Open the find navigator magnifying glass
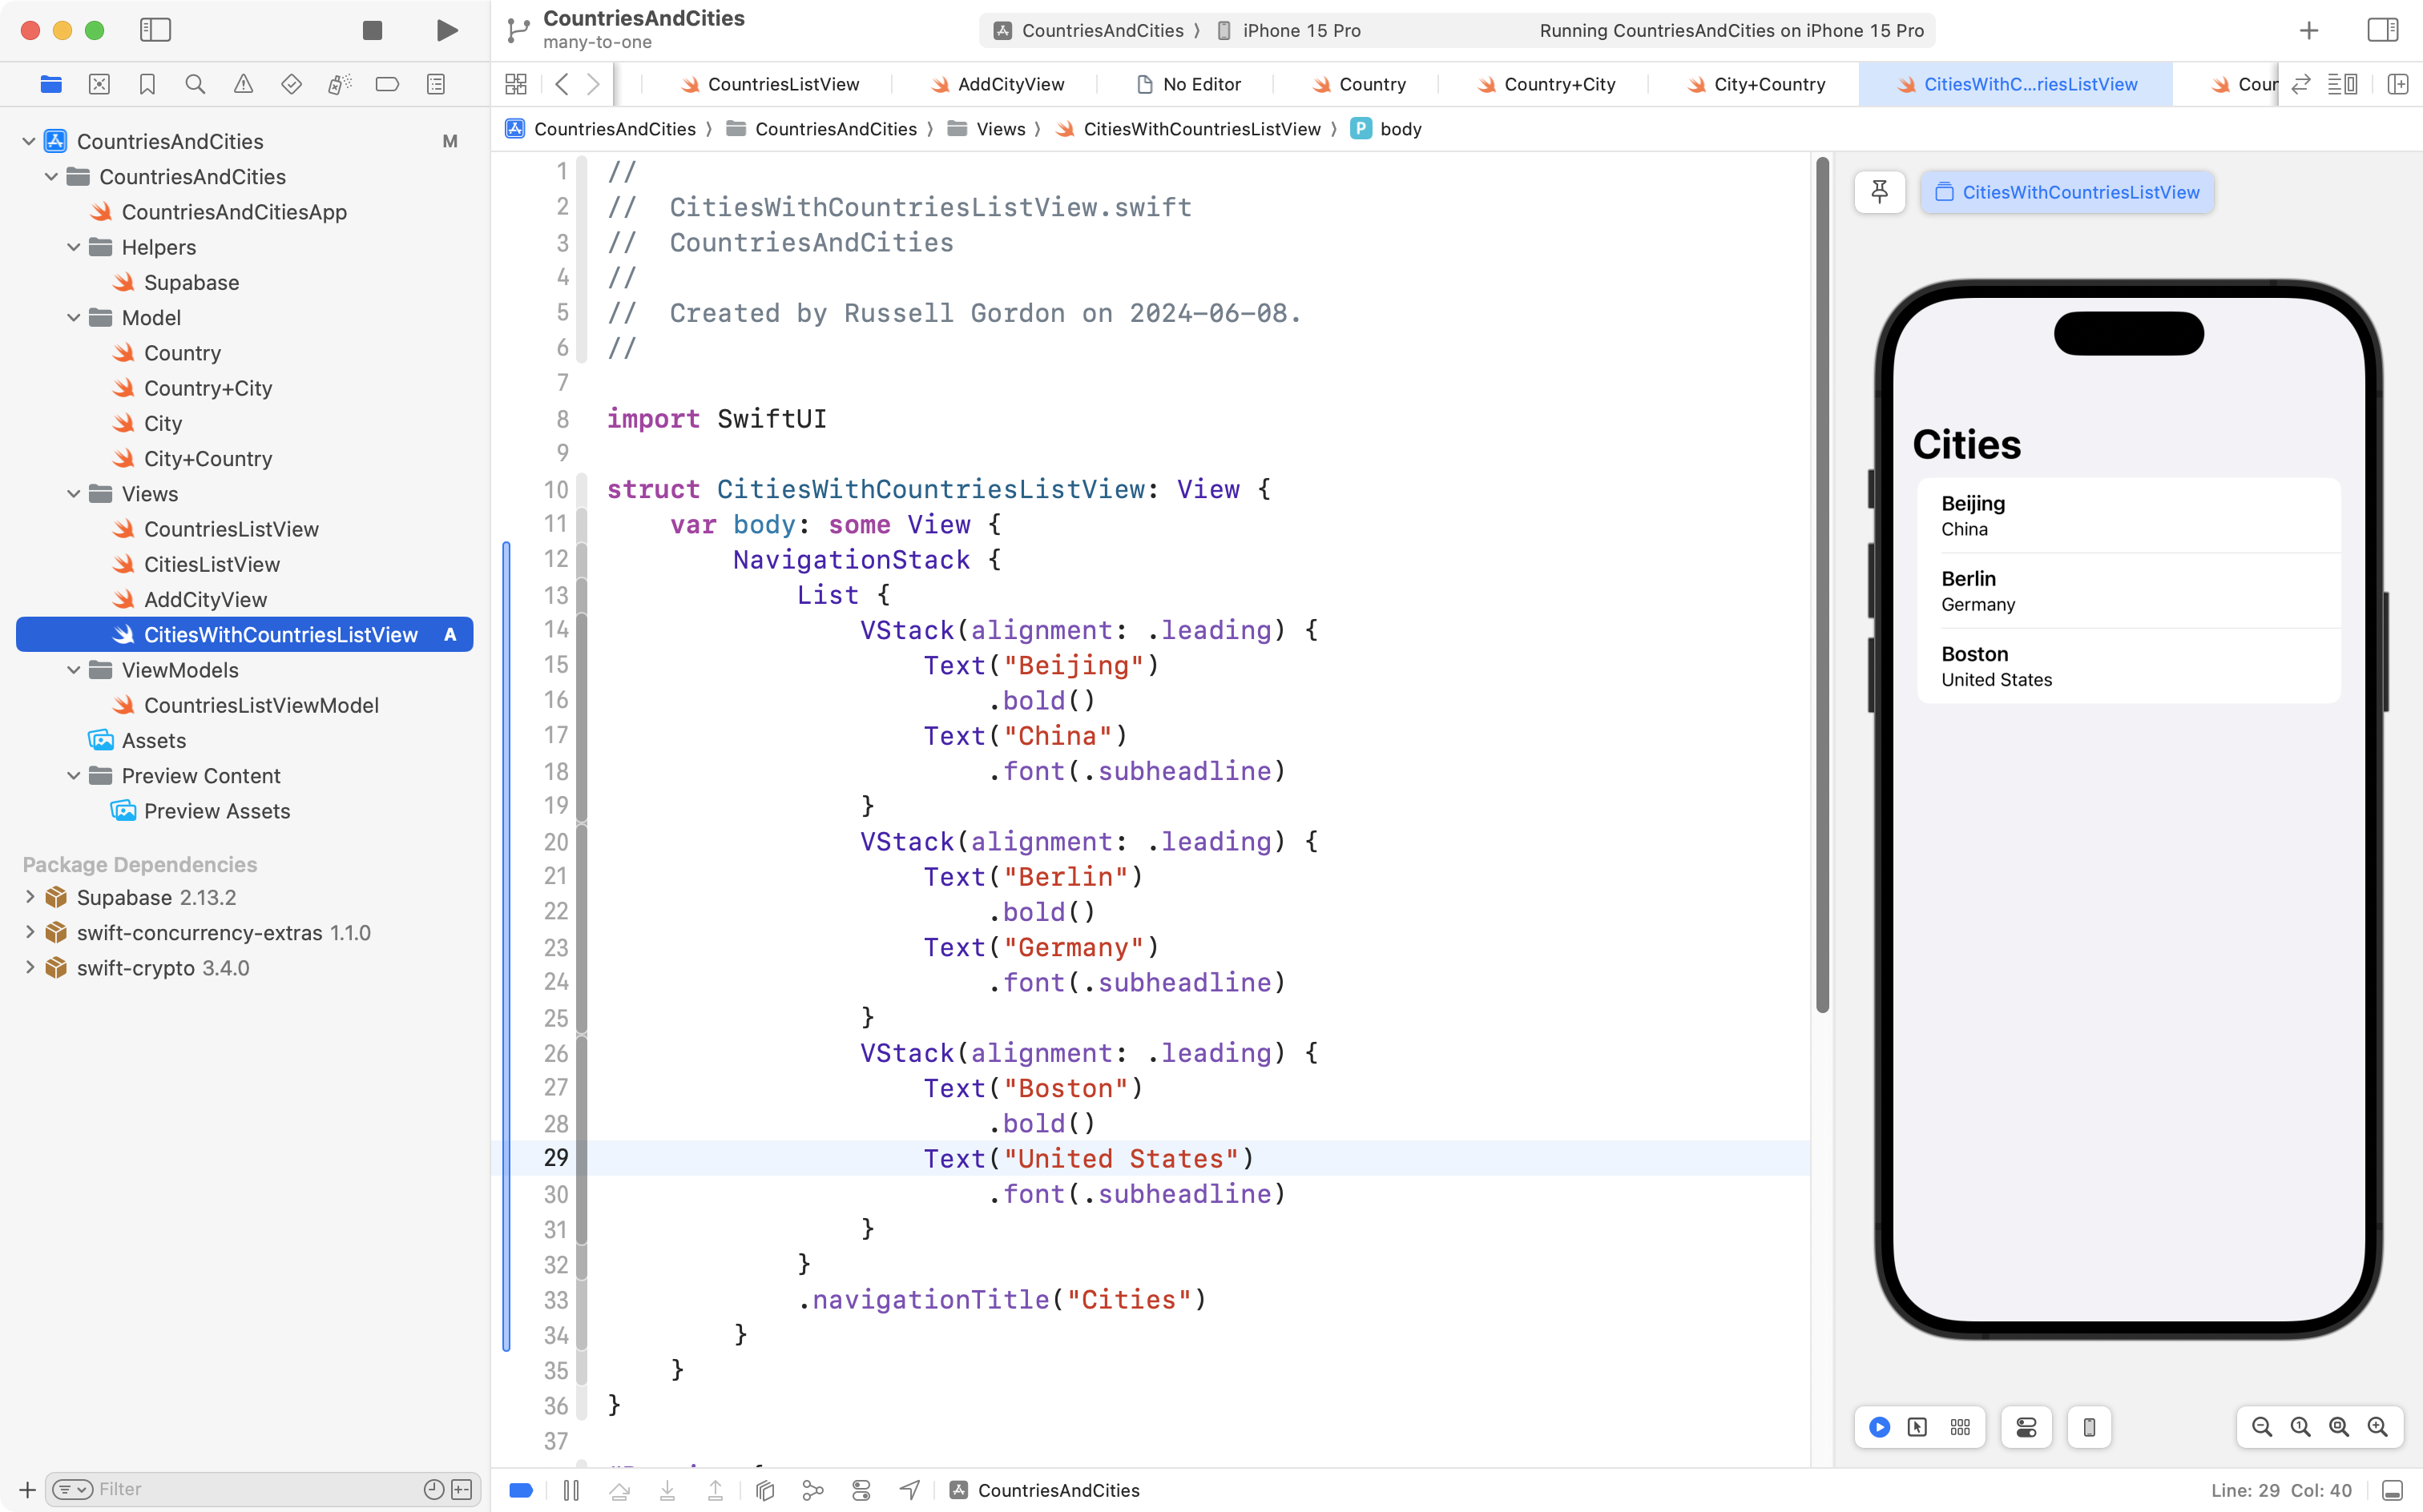 click(x=195, y=84)
